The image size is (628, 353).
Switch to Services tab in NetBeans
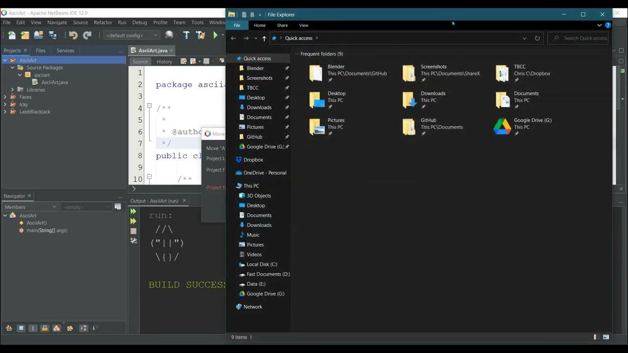[x=65, y=50]
